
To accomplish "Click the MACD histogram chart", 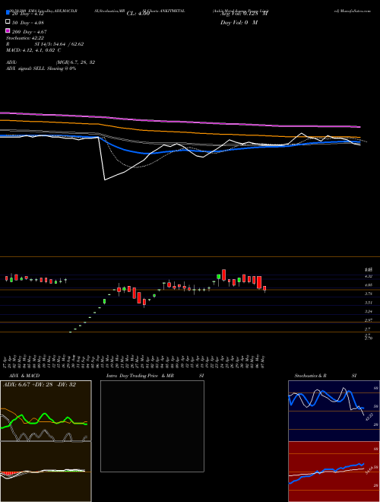I will 46,472.
